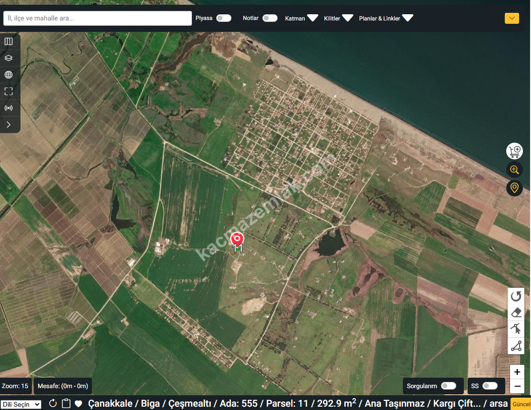531x410 pixels.
Task: Click the rotate/reset arrow tool
Action: click(516, 296)
